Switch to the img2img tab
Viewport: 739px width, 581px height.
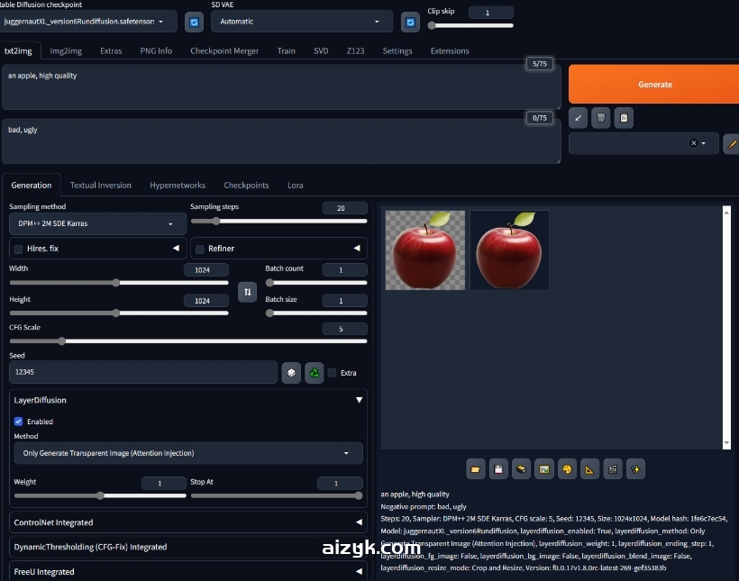coord(66,51)
